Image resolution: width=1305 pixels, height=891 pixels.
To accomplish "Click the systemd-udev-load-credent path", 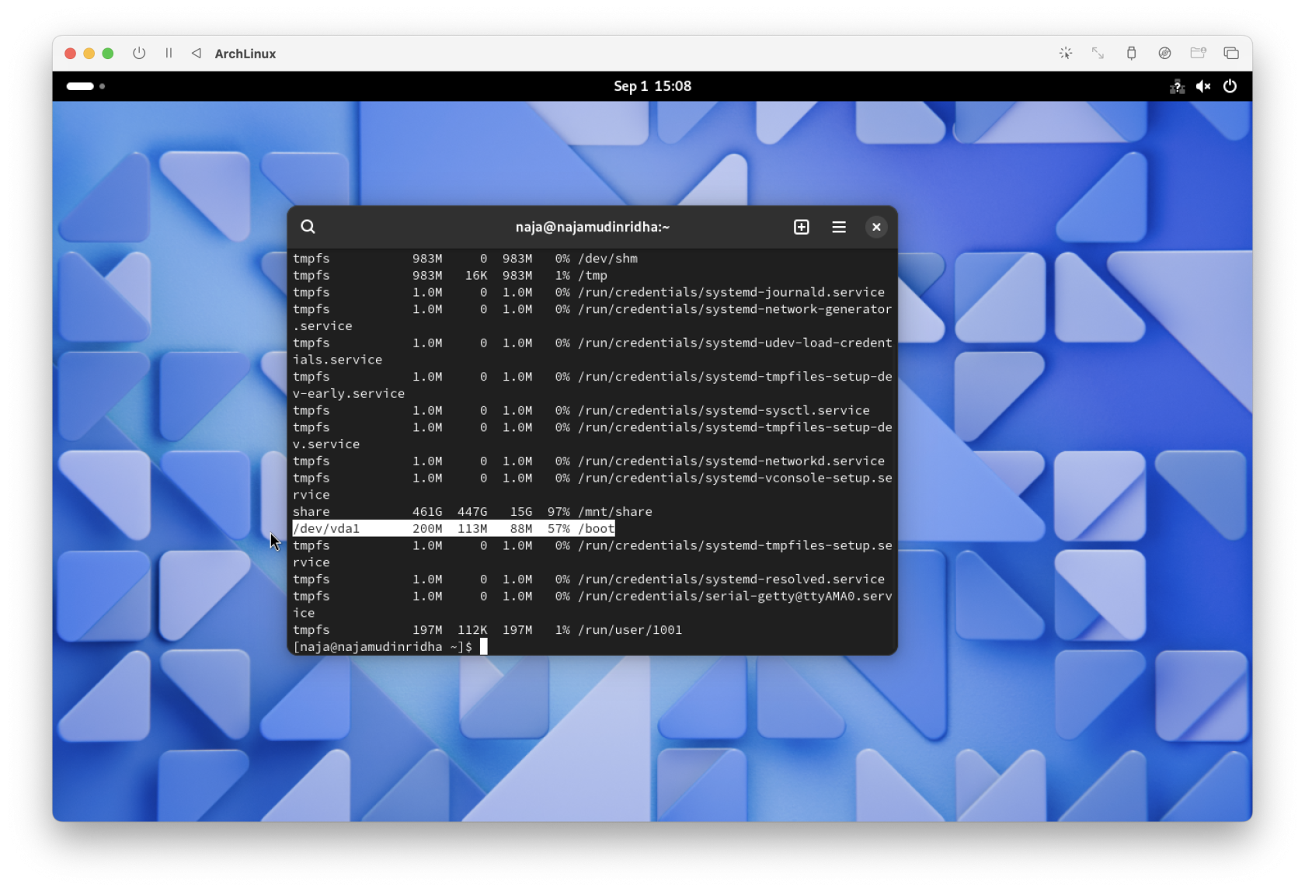I will [735, 343].
